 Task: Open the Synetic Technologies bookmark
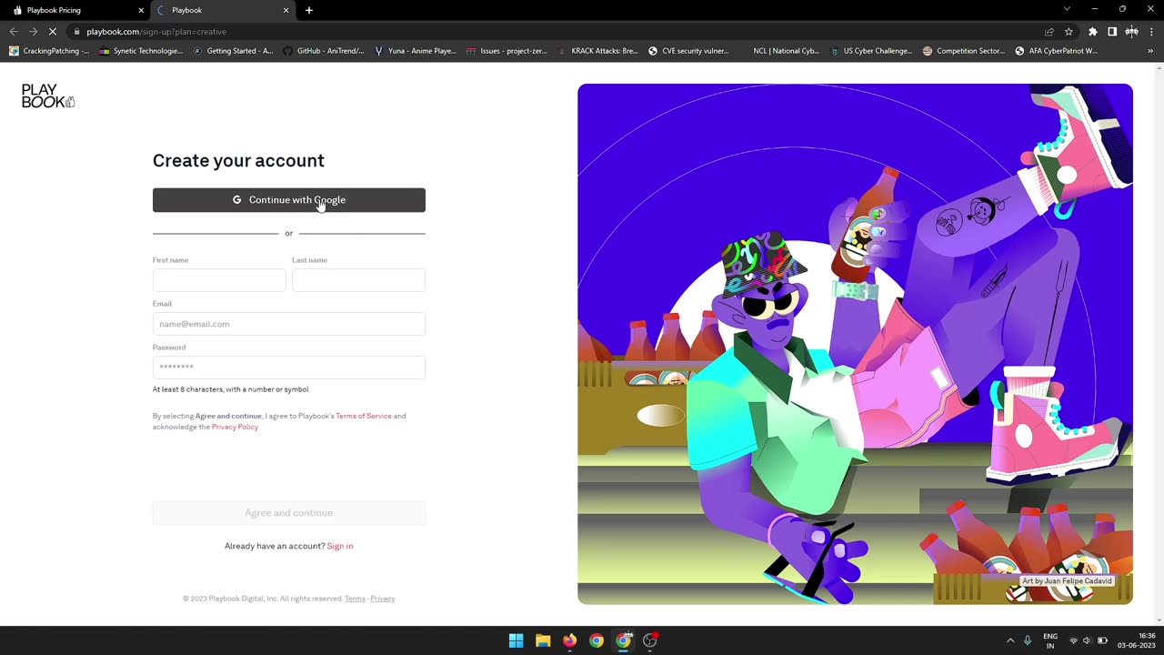[141, 51]
